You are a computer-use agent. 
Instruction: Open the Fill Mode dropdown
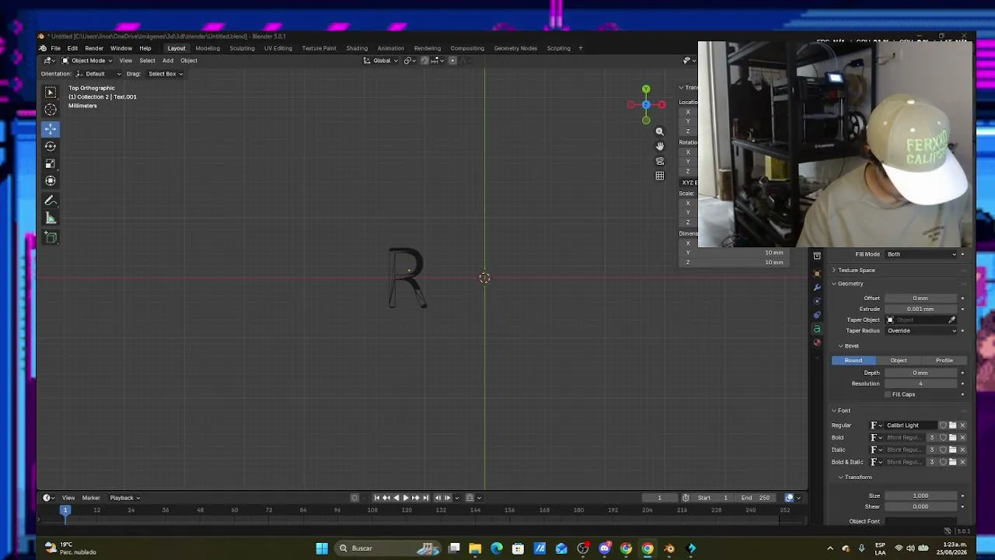pyautogui.click(x=923, y=254)
